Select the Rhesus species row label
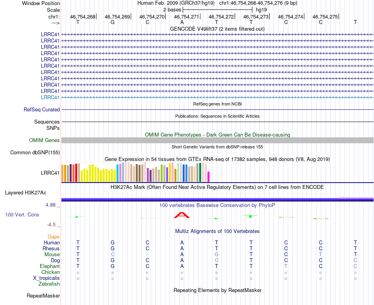 coord(51,248)
